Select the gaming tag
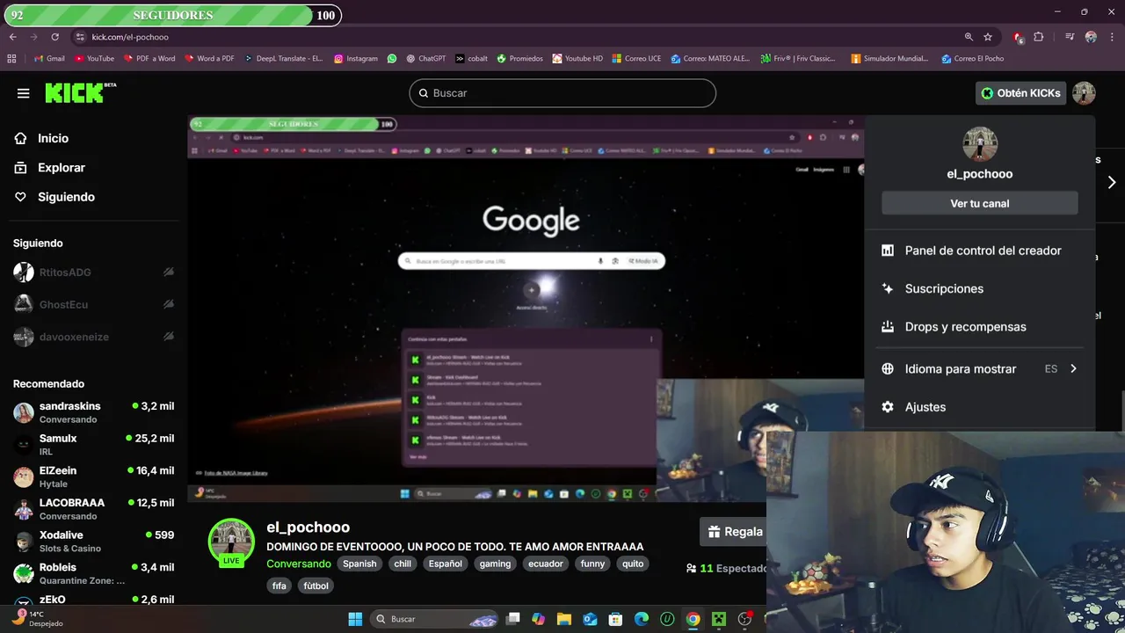This screenshot has width=1125, height=633. 495,564
